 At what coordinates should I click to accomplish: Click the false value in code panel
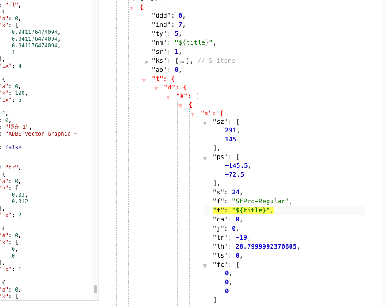point(14,147)
